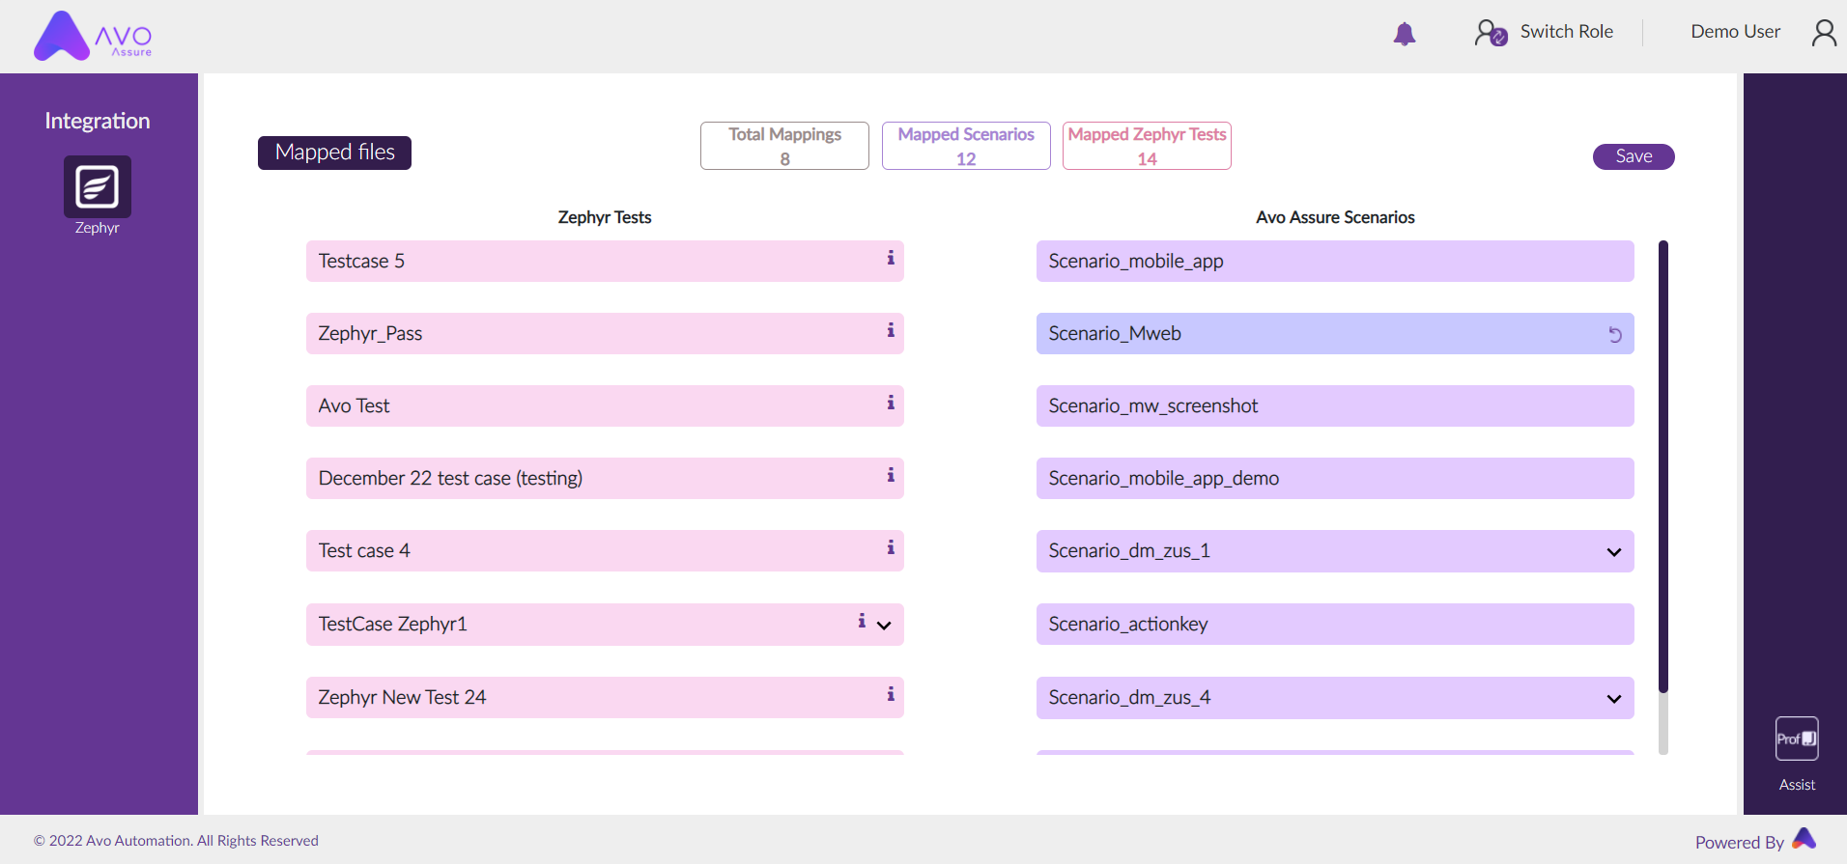The width and height of the screenshot is (1847, 864).
Task: Show info for December 22 test case
Action: click(x=891, y=475)
